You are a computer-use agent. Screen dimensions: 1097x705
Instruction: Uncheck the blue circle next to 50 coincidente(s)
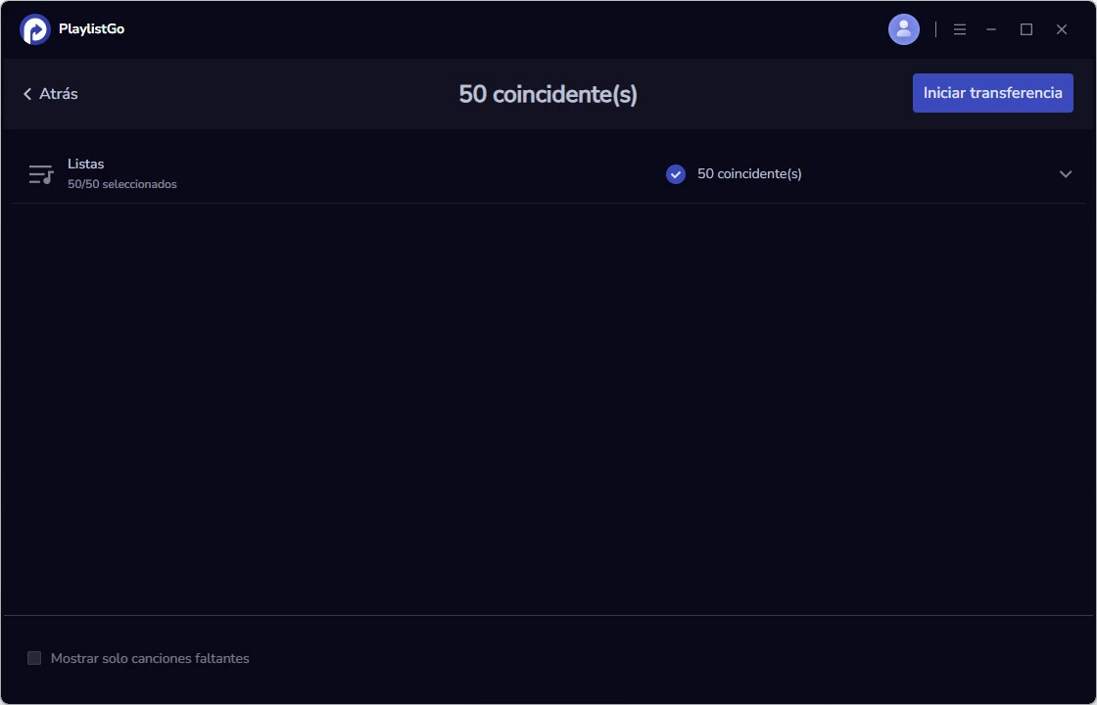pyautogui.click(x=676, y=174)
